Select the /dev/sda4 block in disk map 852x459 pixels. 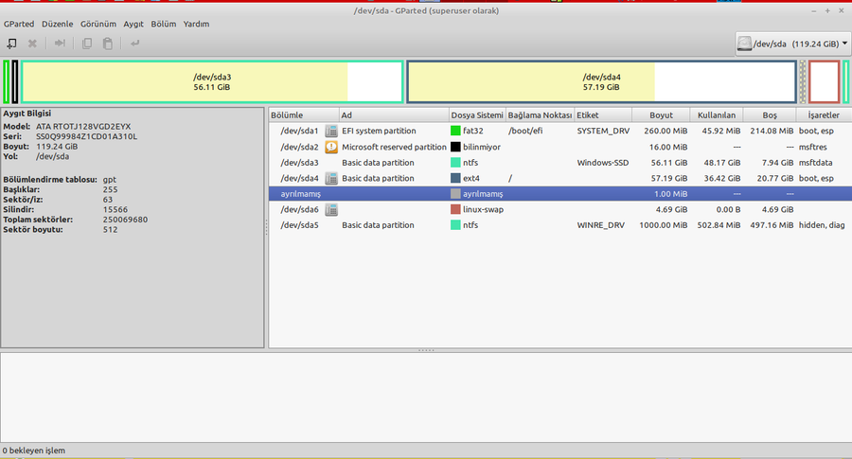(x=601, y=82)
